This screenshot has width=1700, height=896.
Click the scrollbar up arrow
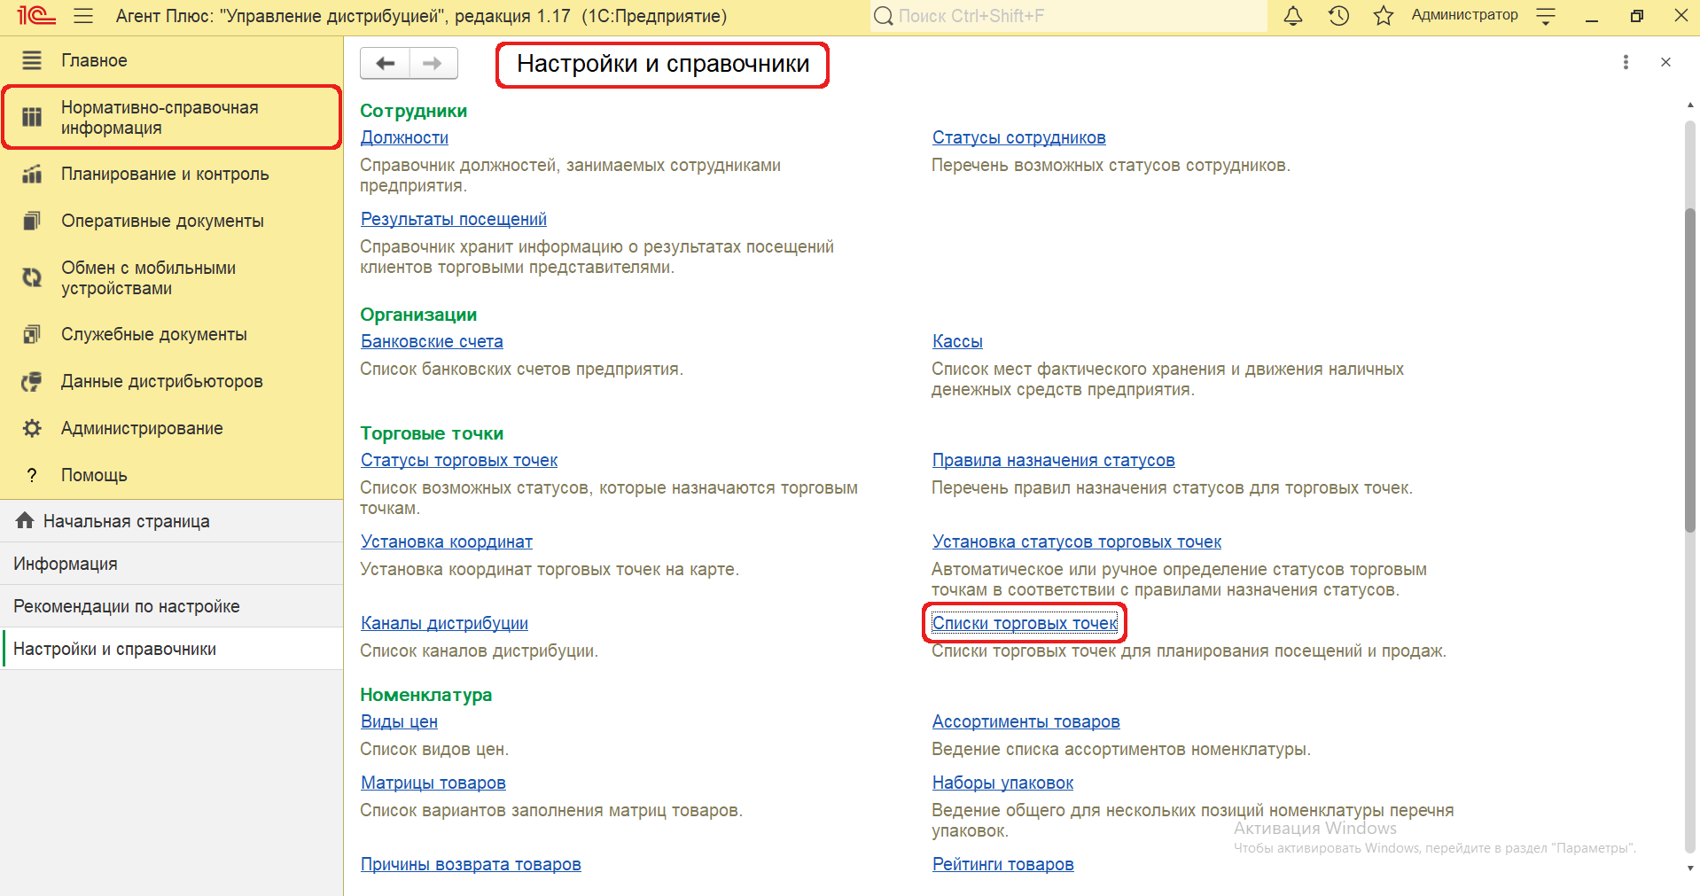click(x=1690, y=105)
